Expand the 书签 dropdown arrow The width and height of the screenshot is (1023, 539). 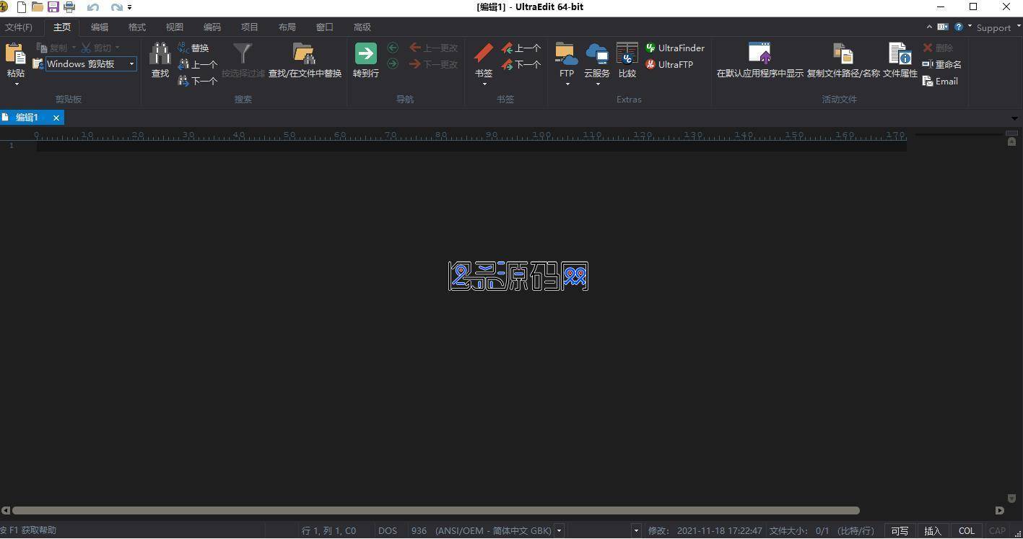tap(484, 84)
